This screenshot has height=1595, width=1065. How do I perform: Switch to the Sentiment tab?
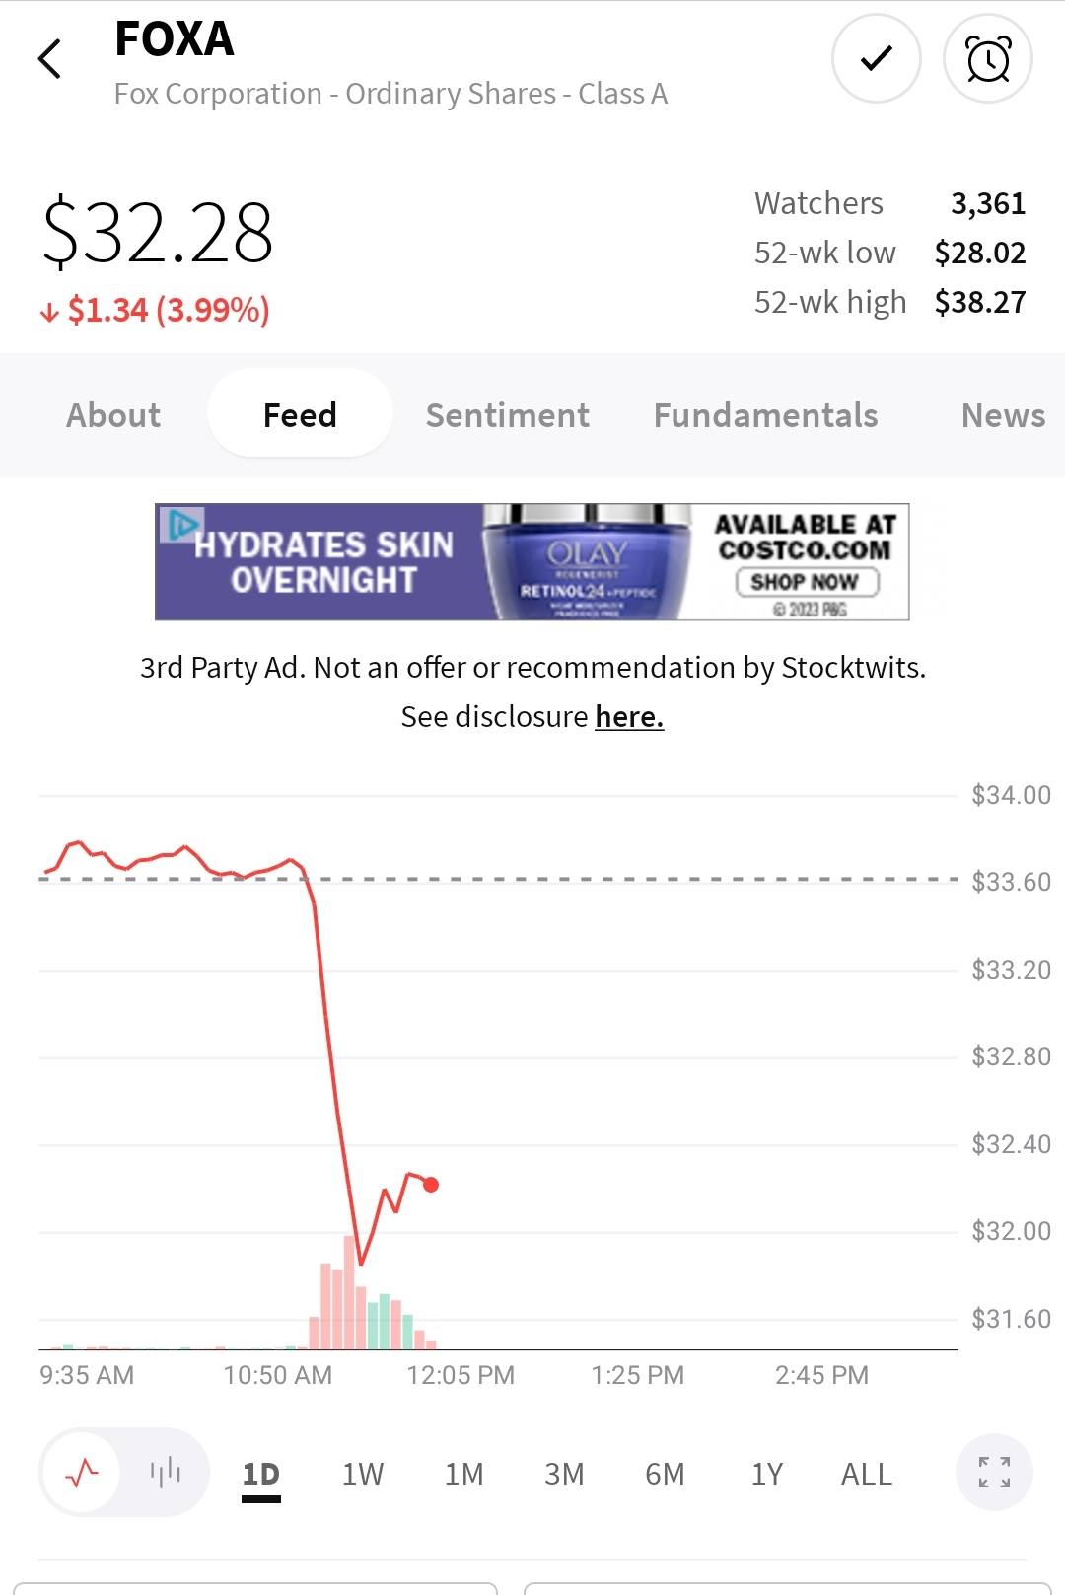(x=508, y=415)
